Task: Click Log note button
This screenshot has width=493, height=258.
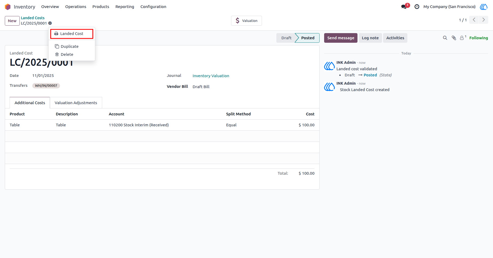Action: 370,38
